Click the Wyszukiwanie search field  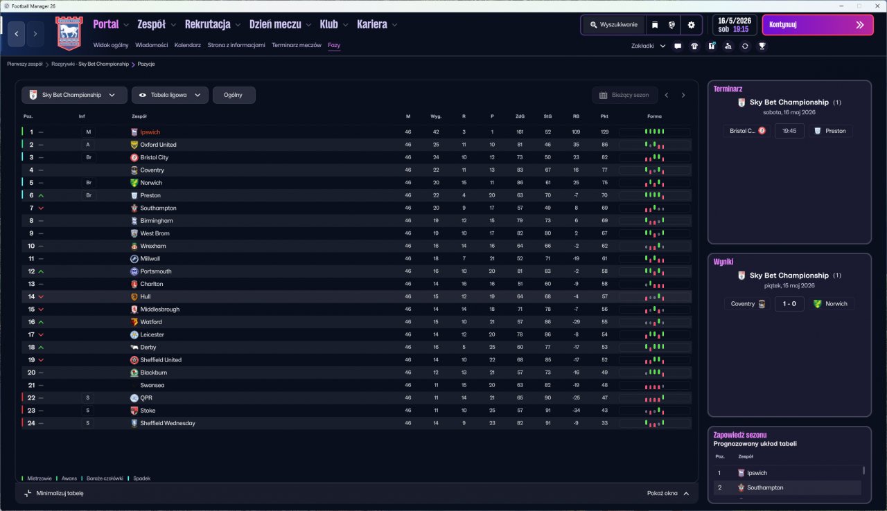(x=613, y=25)
